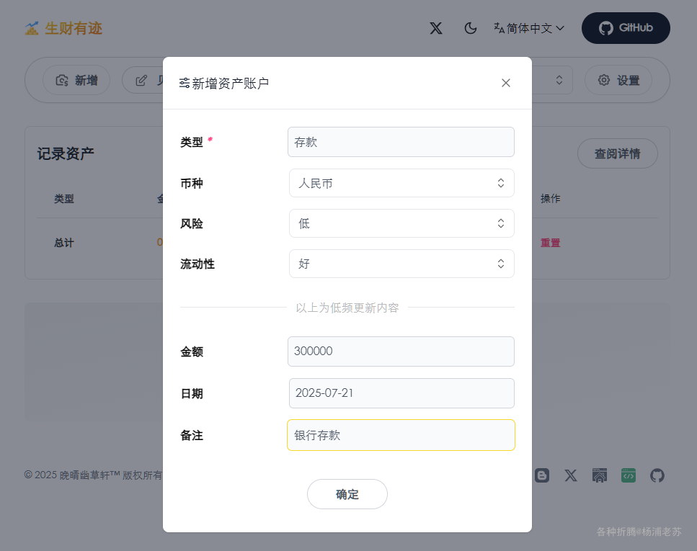The height and width of the screenshot is (551, 697).
Task: Open the 简体中文 language dropdown
Action: (528, 28)
